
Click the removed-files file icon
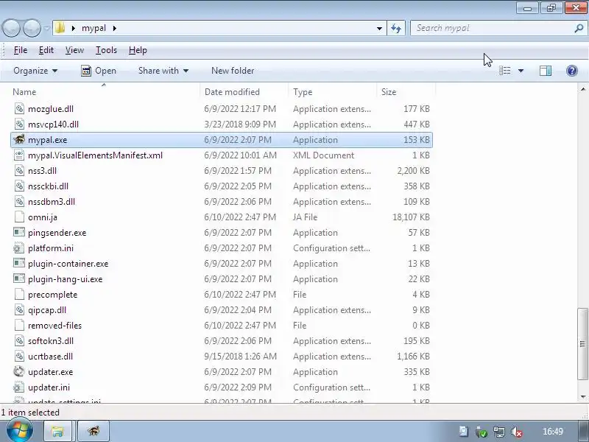(19, 325)
